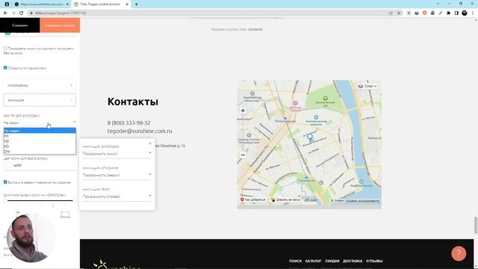Image resolution: width=478 pixels, height=269 pixels.
Task: Click the map zoom slider track
Action: click(x=243, y=133)
